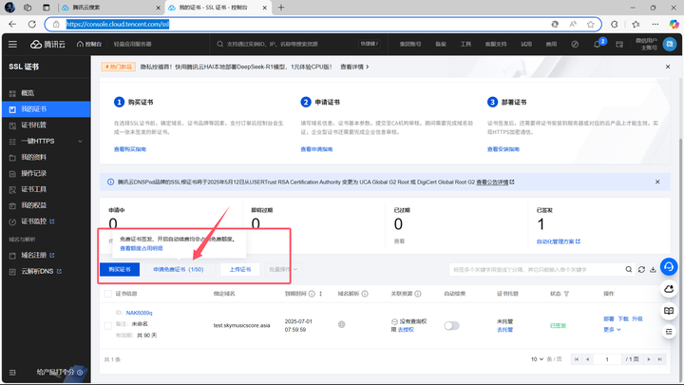Image resolution: width=684 pixels, height=385 pixels.
Task: Click table search magnifier icon
Action: pos(629,269)
